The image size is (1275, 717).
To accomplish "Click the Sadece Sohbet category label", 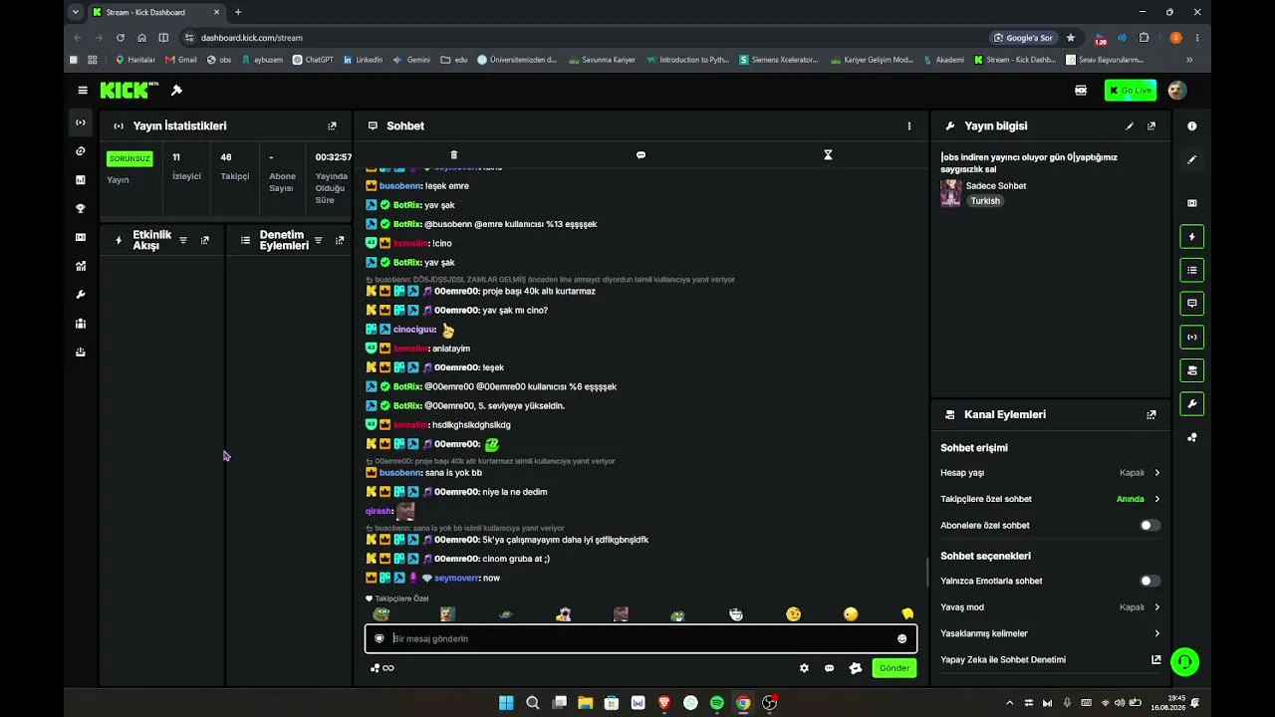I will [996, 186].
